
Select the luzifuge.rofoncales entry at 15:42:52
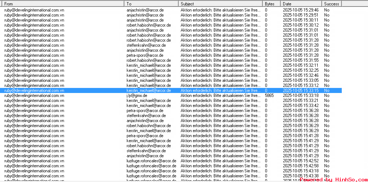[151, 161]
